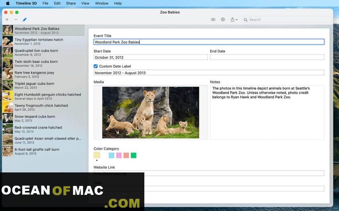
Task: Click into the Notes text area
Action: coord(267,113)
